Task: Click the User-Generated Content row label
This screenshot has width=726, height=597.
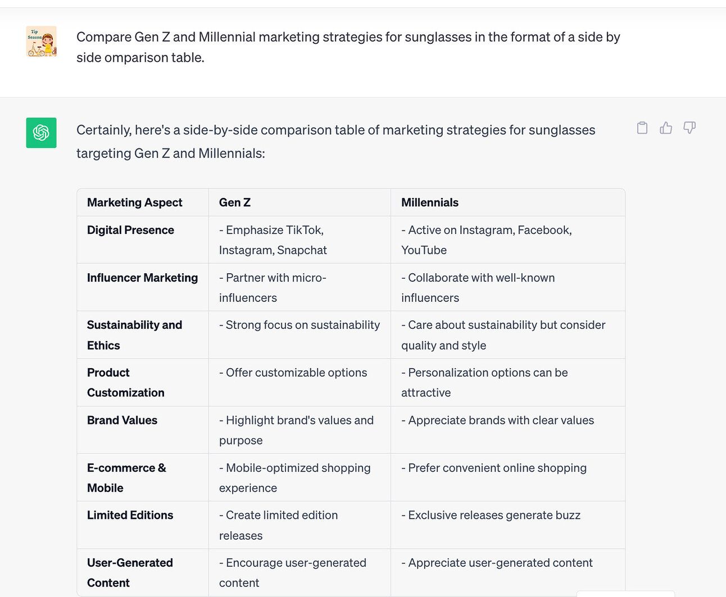Action: (x=130, y=573)
